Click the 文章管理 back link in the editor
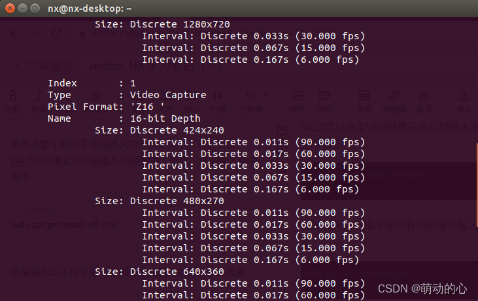Image resolution: width=478 pixels, height=301 pixels. (44, 66)
